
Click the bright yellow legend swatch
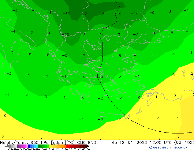pyautogui.click(x=50, y=146)
